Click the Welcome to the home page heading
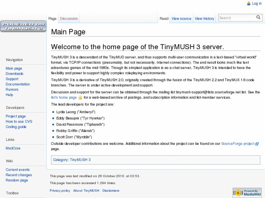Screen dimensions: 265x198 (x=137, y=47)
